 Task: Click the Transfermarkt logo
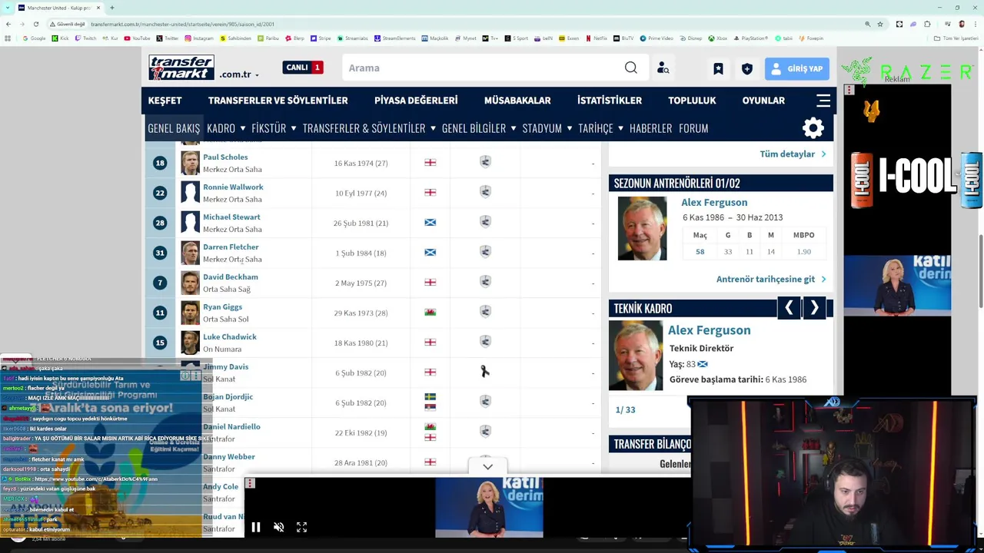click(181, 68)
